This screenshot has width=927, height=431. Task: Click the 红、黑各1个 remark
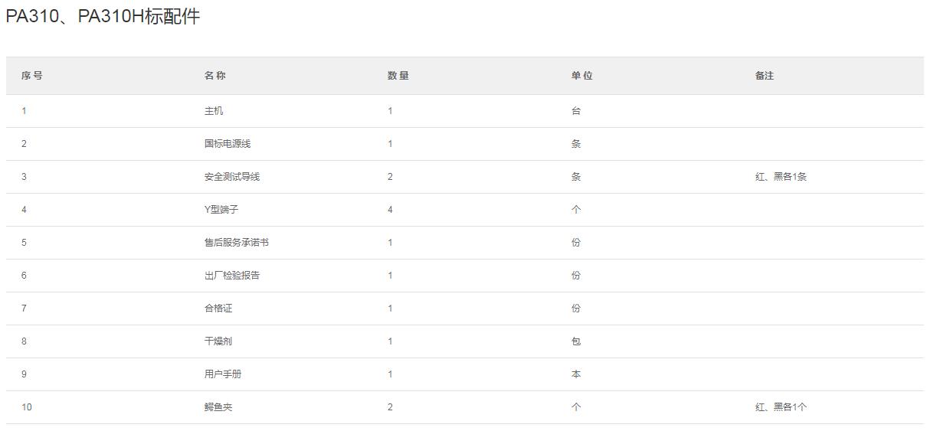point(781,407)
